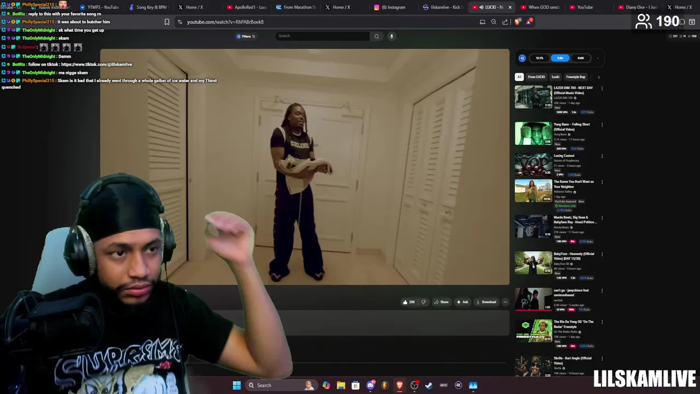This screenshot has height=394, width=700.
Task: Select the 12.1% stat pill
Action: click(x=540, y=58)
